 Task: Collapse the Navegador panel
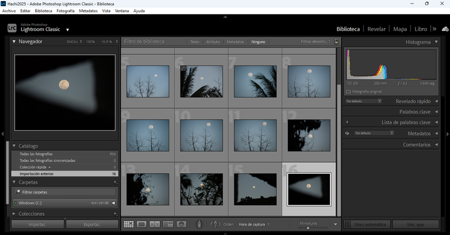14,42
